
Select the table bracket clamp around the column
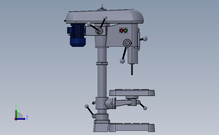102,103
